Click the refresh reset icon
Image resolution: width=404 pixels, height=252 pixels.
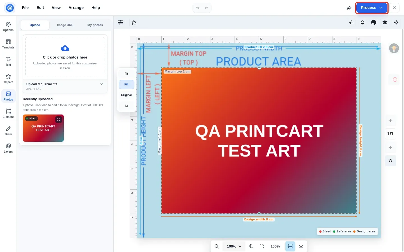coord(391,161)
